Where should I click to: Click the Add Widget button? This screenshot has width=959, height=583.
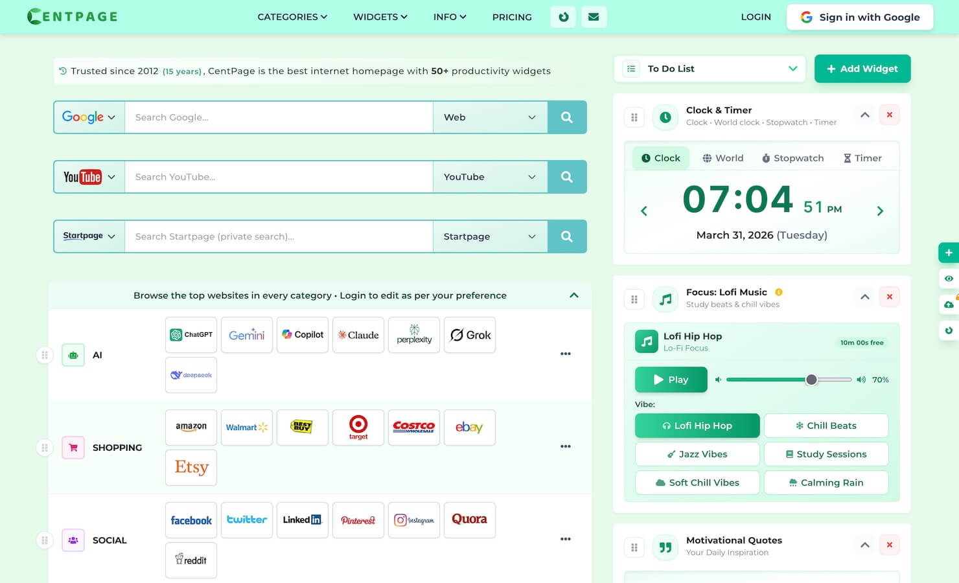point(862,69)
